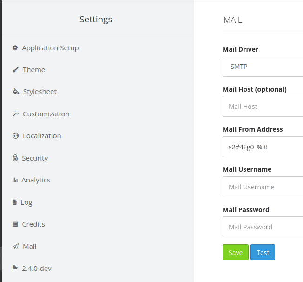The image size is (303, 282).
Task: Click into the Mail Username field
Action: [263, 187]
